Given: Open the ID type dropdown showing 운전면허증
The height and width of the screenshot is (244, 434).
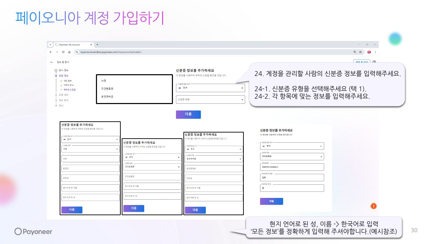Looking at the screenshot, I should 214,159.
